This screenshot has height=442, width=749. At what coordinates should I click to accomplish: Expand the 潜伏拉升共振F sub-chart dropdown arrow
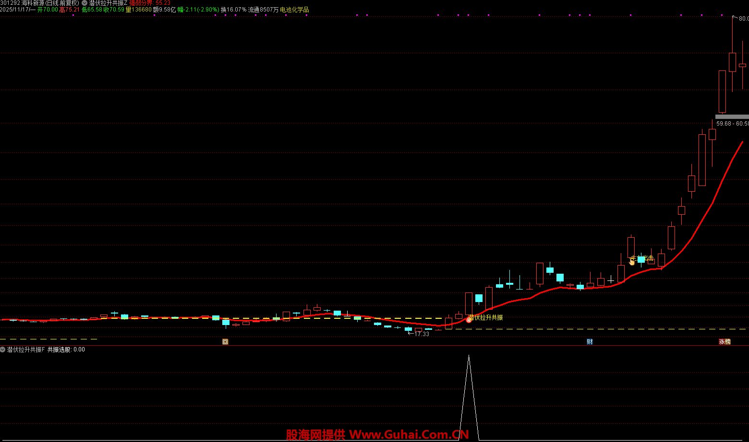coord(3,349)
